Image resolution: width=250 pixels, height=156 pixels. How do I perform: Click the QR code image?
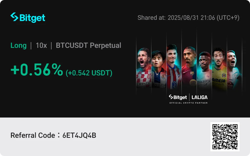coord(225,136)
